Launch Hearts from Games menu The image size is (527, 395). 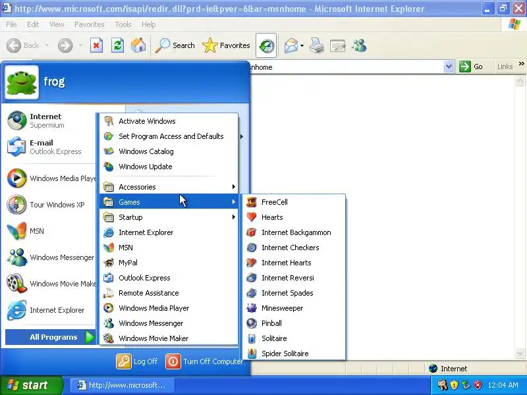point(294,217)
